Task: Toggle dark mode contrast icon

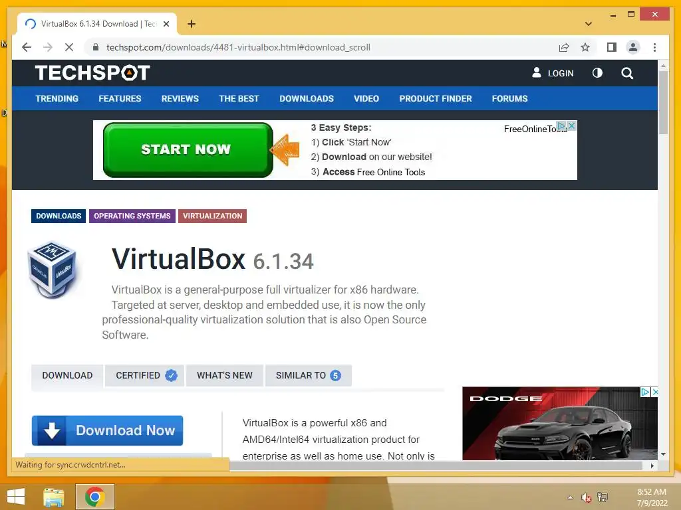Action: tap(597, 73)
